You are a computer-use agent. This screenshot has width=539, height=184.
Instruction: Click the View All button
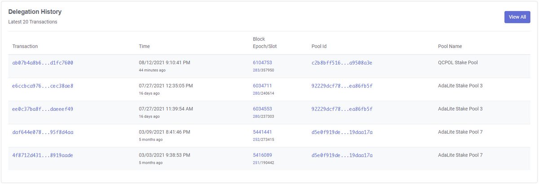(517, 17)
